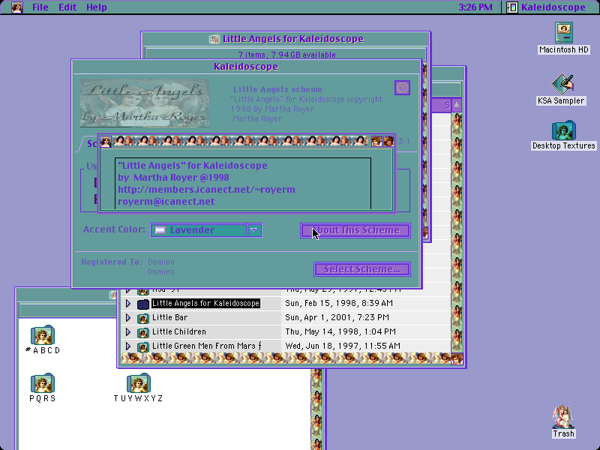Click date Sun, Feb 15, 1998, 8:39 AM
This screenshot has height=450, width=600.
[339, 303]
